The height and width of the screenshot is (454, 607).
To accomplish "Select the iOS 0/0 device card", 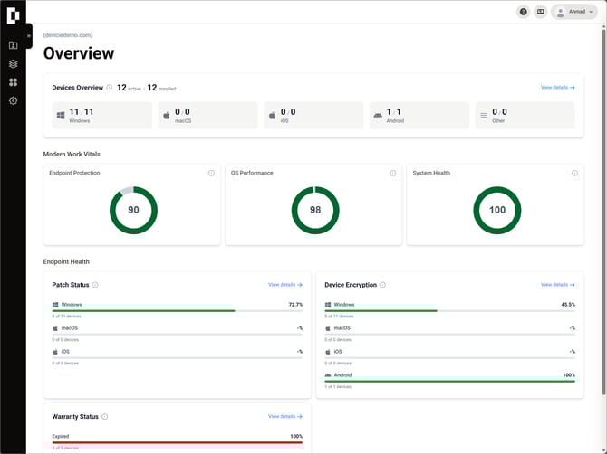I will [313, 115].
